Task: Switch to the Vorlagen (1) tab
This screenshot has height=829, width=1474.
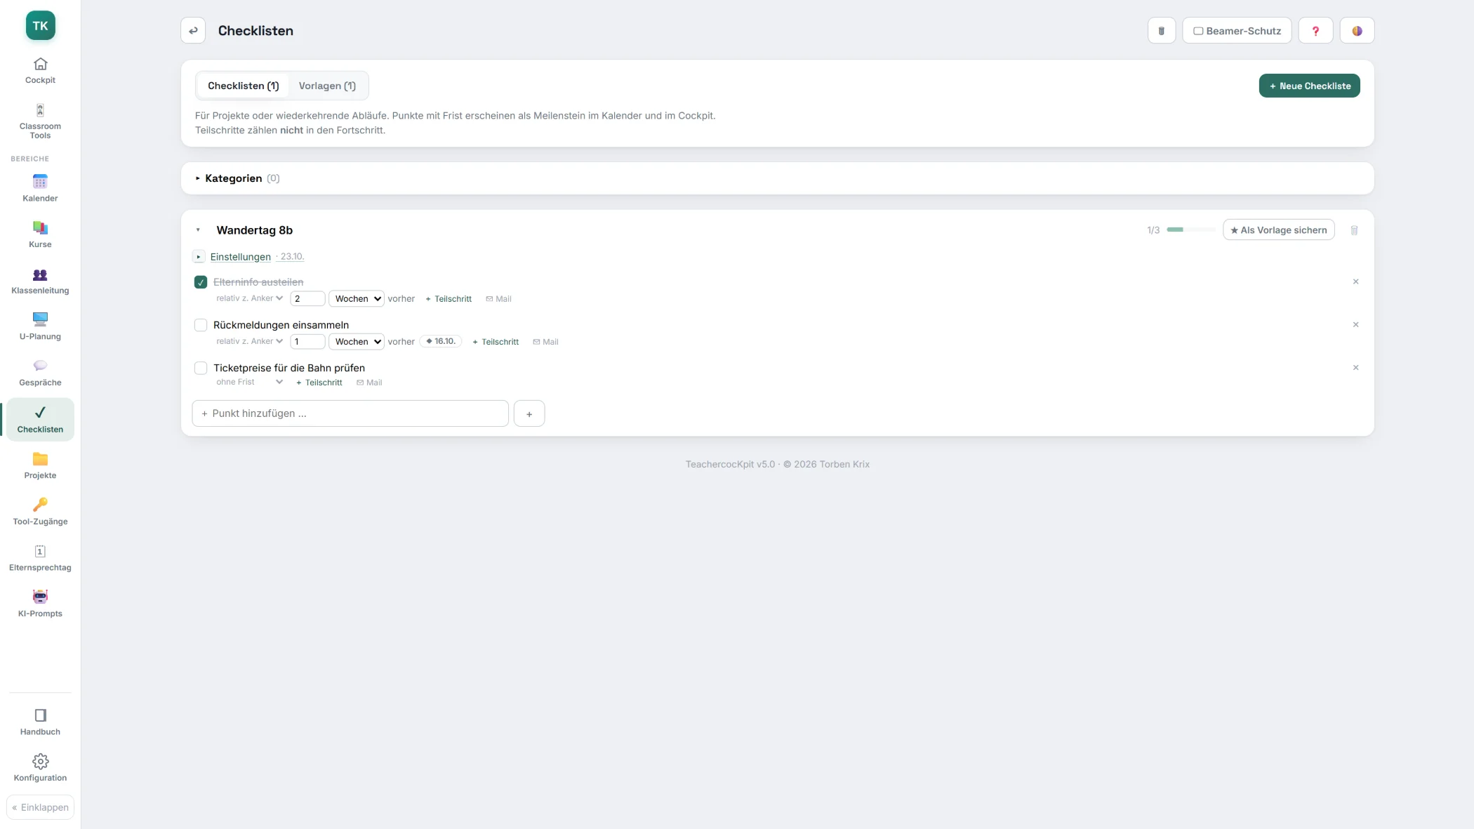Action: (327, 86)
